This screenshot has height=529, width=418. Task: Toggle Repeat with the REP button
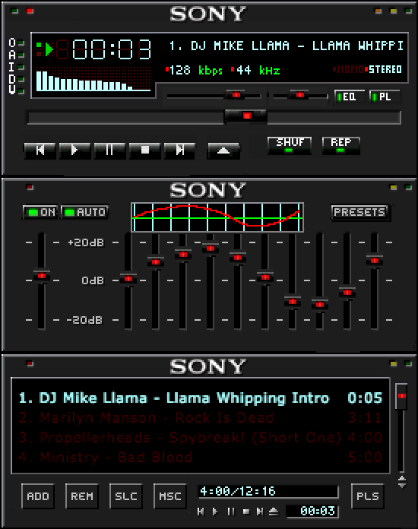point(341,145)
